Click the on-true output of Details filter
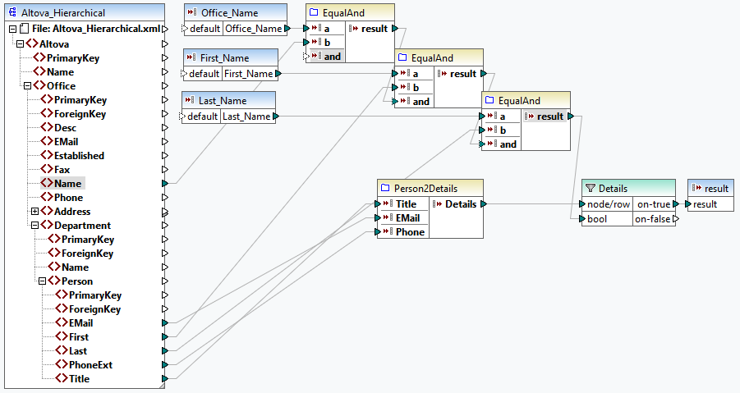The image size is (740, 393). point(653,204)
